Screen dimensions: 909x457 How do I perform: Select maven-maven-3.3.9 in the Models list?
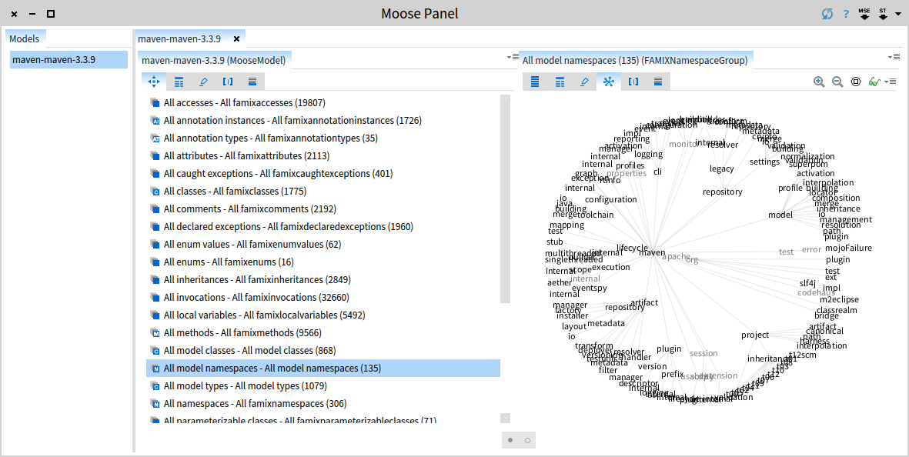click(69, 60)
